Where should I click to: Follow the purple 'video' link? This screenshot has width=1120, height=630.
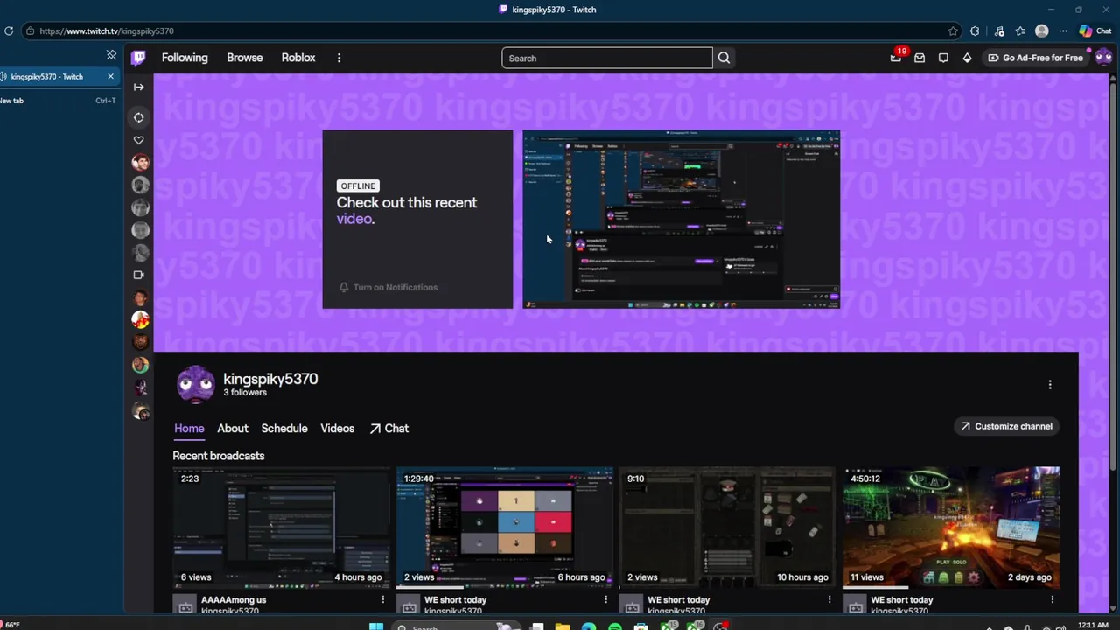[x=353, y=219]
